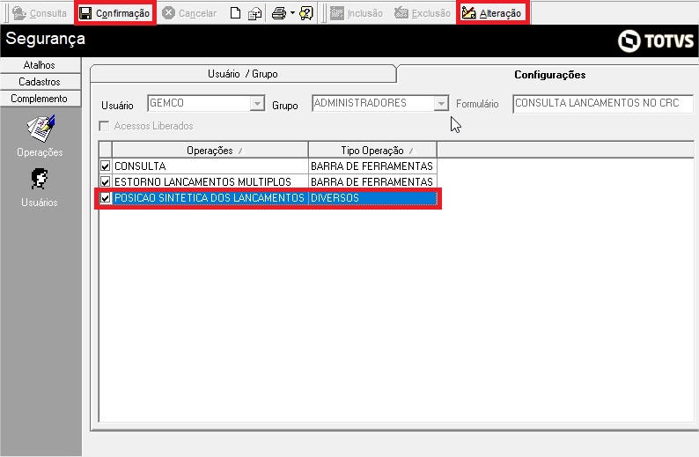
Task: Click the Formulário input field
Action: tap(603, 103)
